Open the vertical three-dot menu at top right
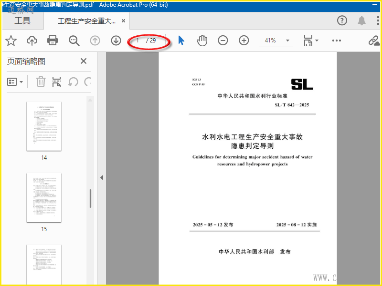The width and height of the screenshot is (382, 286). (378, 20)
